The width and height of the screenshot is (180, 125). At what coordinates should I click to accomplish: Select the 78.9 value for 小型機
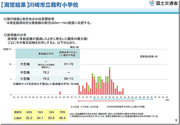46,79
